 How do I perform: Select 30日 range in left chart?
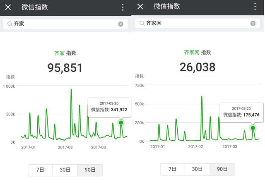[65, 170]
